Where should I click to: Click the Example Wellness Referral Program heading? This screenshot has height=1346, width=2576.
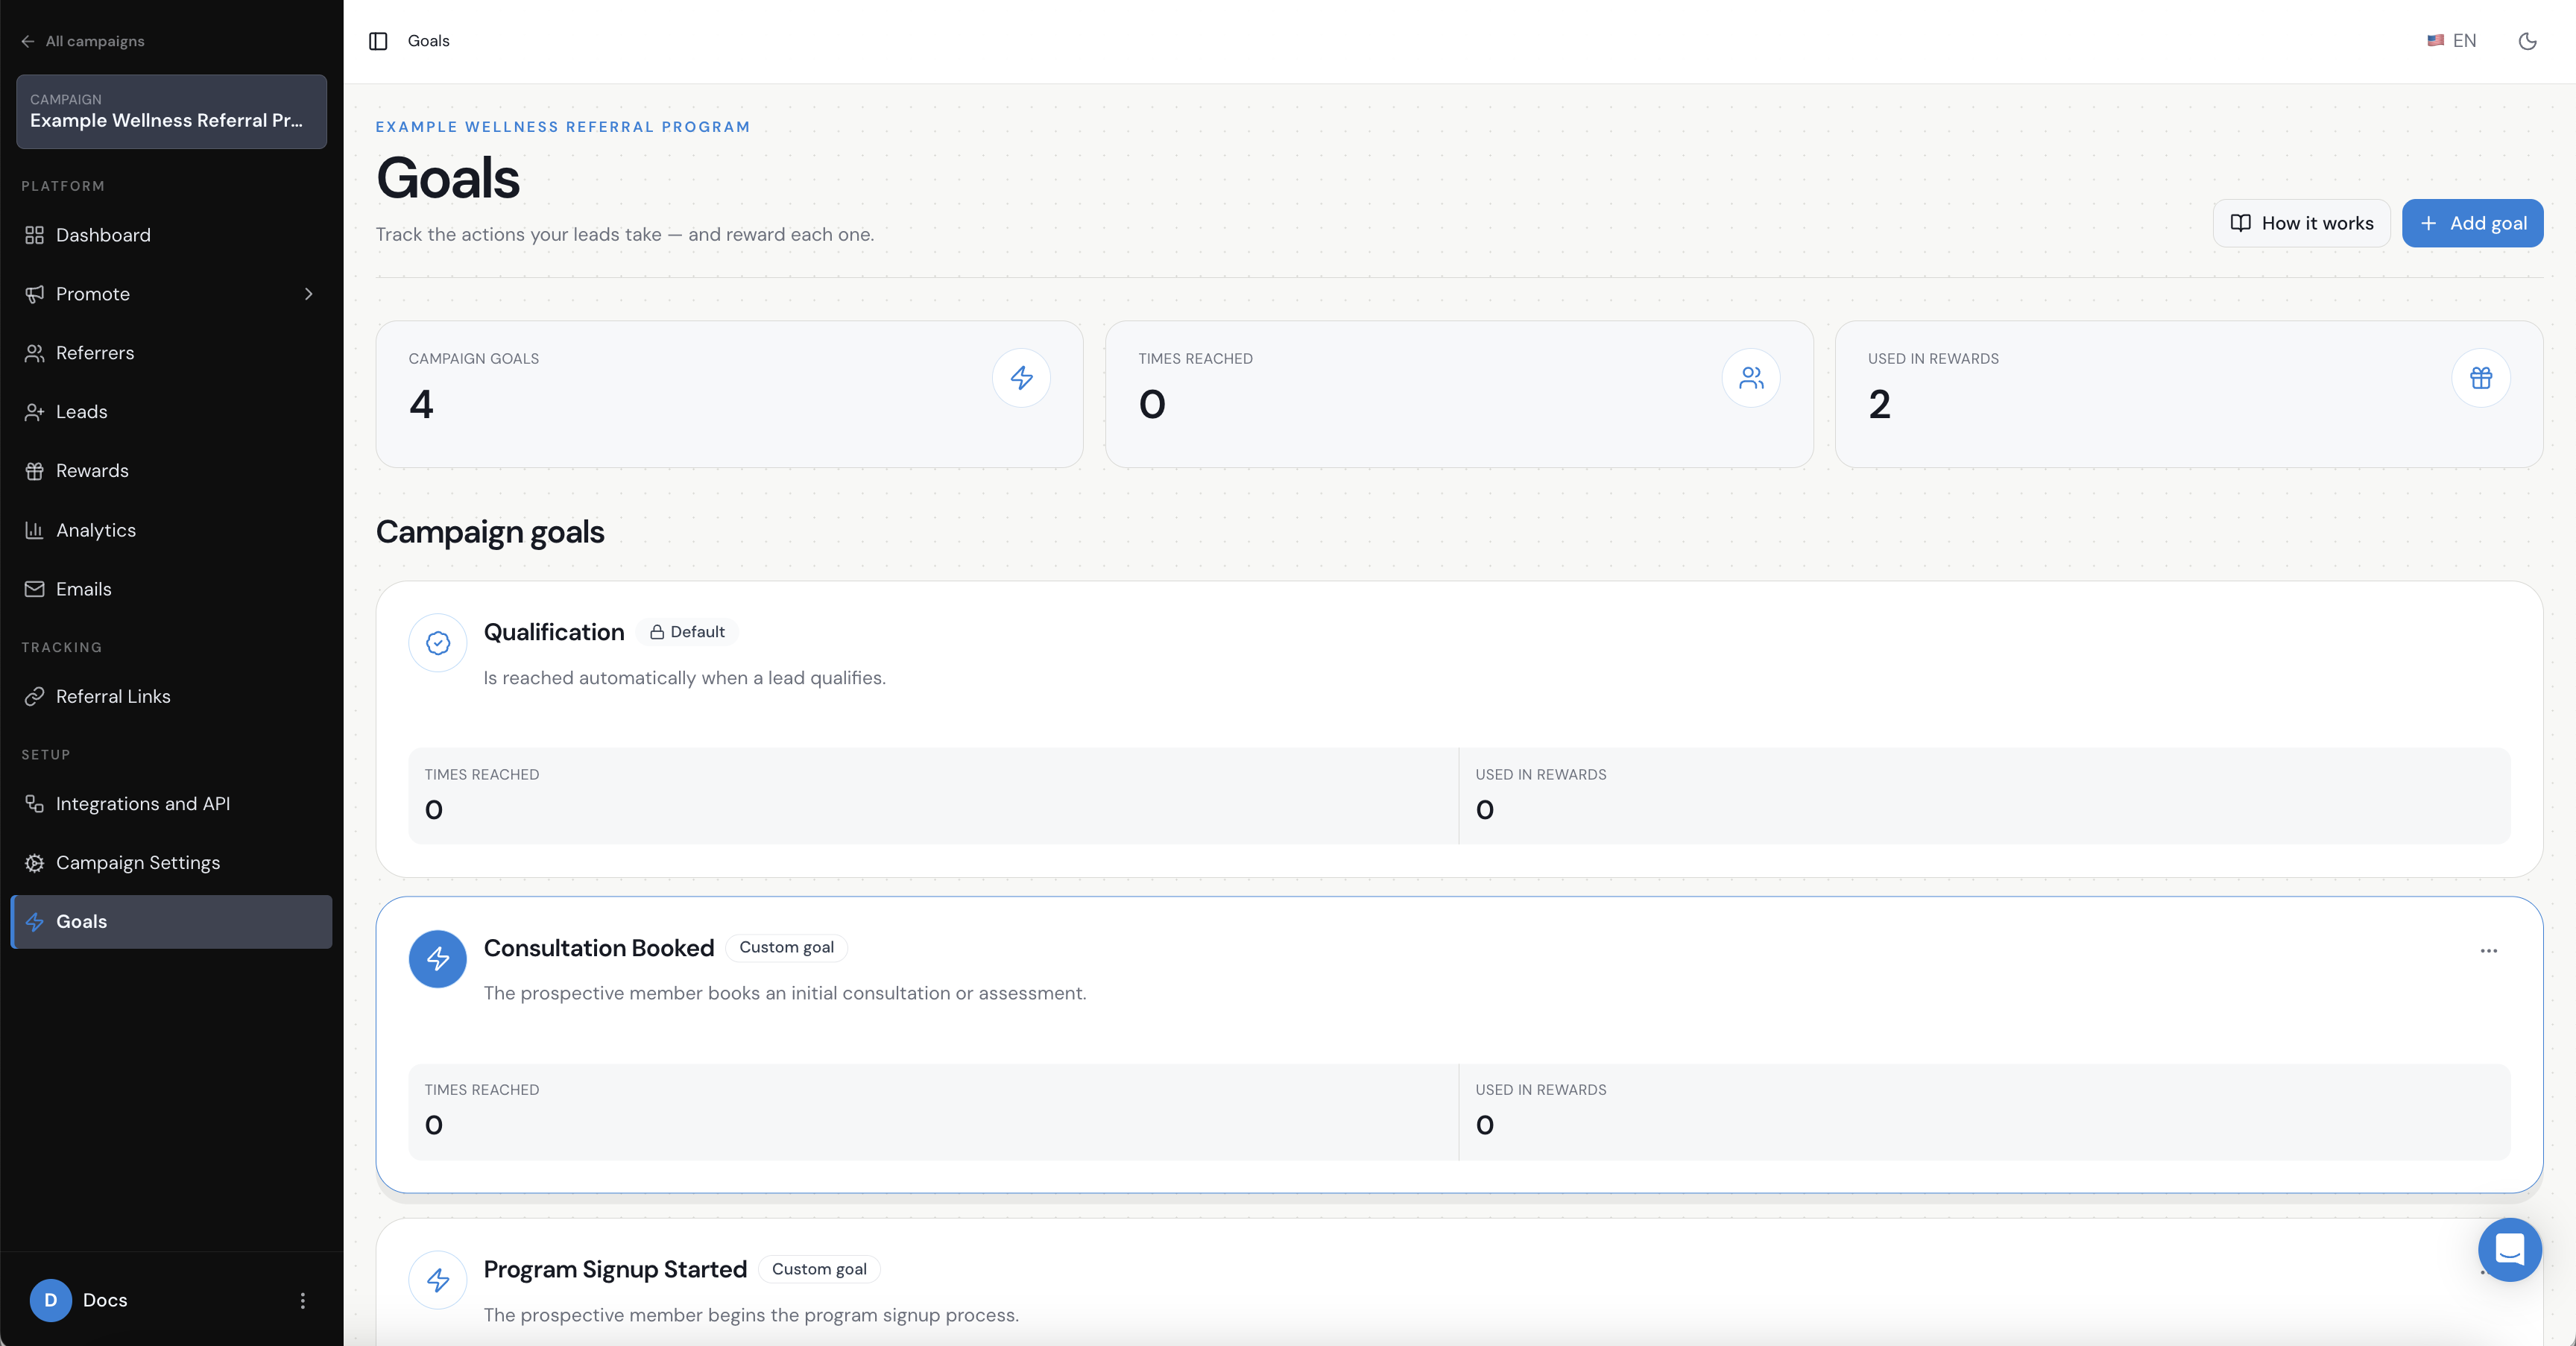[x=562, y=127]
